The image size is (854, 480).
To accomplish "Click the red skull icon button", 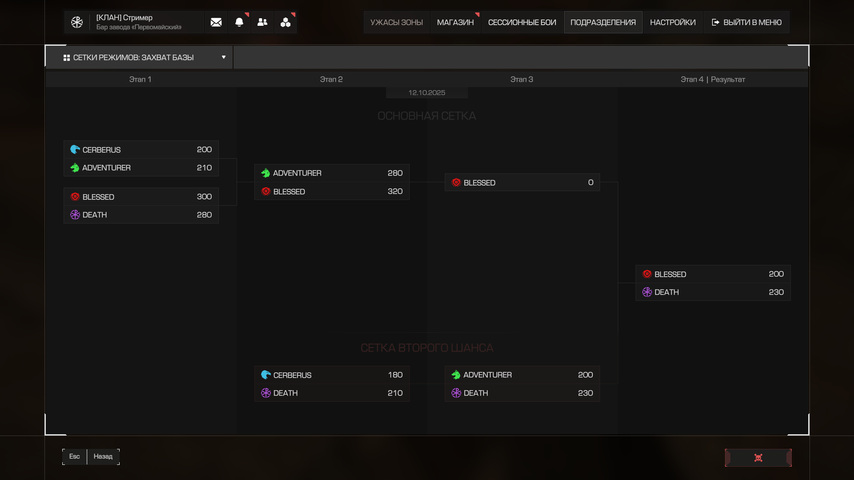I will tap(758, 458).
